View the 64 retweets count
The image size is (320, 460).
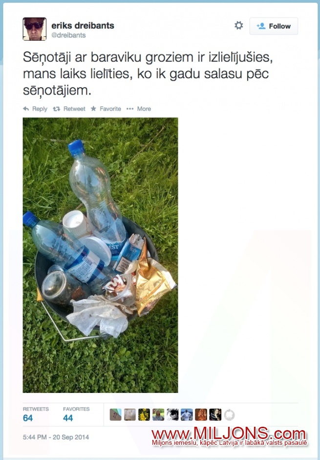28,418
